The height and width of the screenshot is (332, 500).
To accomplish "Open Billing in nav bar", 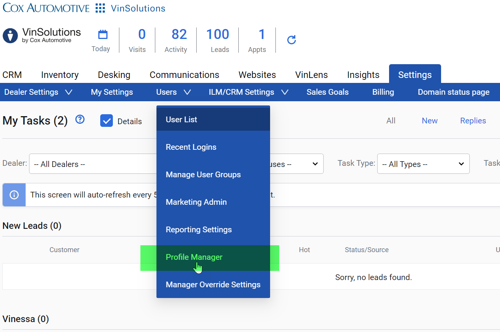I will click(383, 92).
